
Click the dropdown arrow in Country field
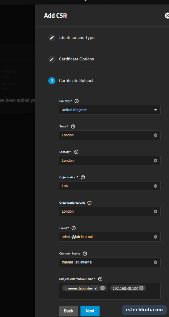(155, 110)
